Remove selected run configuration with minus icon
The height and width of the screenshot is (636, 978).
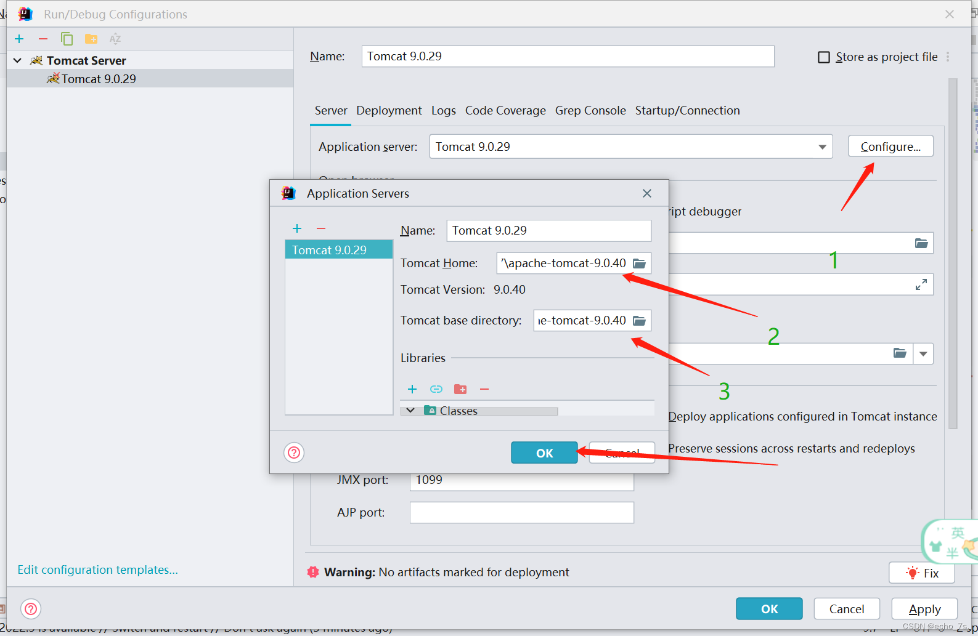click(x=43, y=39)
